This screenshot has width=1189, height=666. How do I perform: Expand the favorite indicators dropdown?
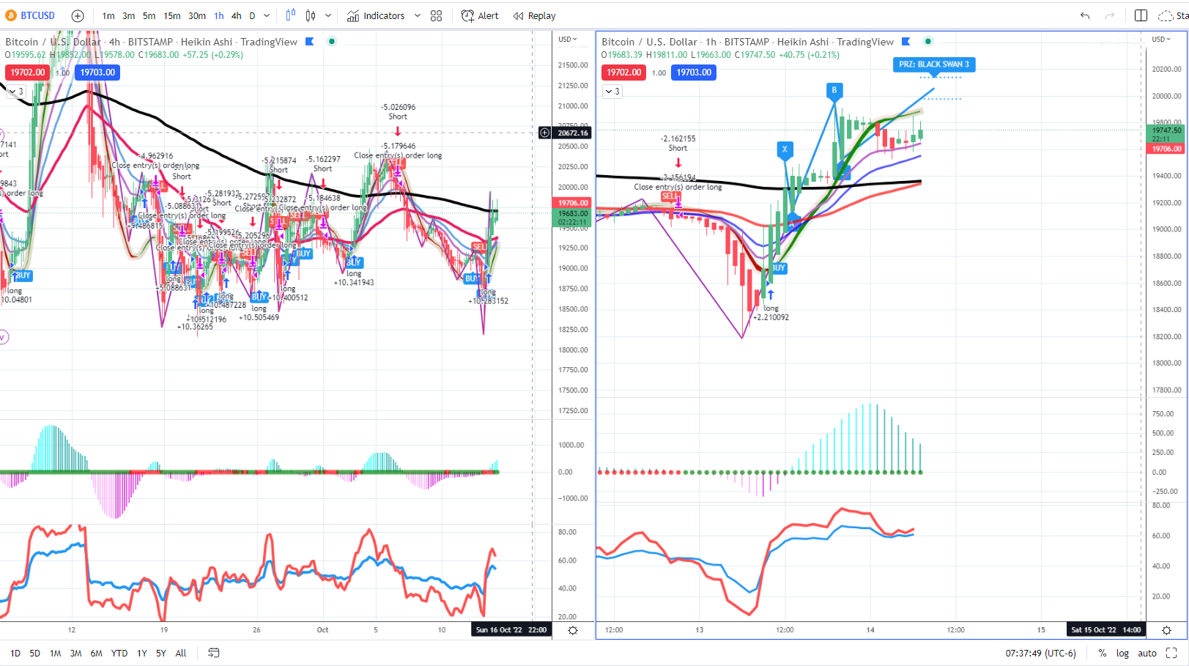coord(418,15)
